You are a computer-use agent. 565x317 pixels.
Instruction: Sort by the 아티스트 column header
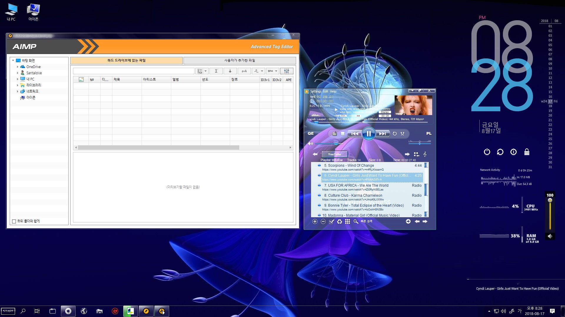156,80
